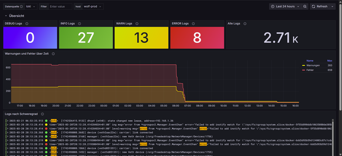Viewport: 342px width, 156px height.
Task: Sort legend by Name column
Action: pos(310,61)
